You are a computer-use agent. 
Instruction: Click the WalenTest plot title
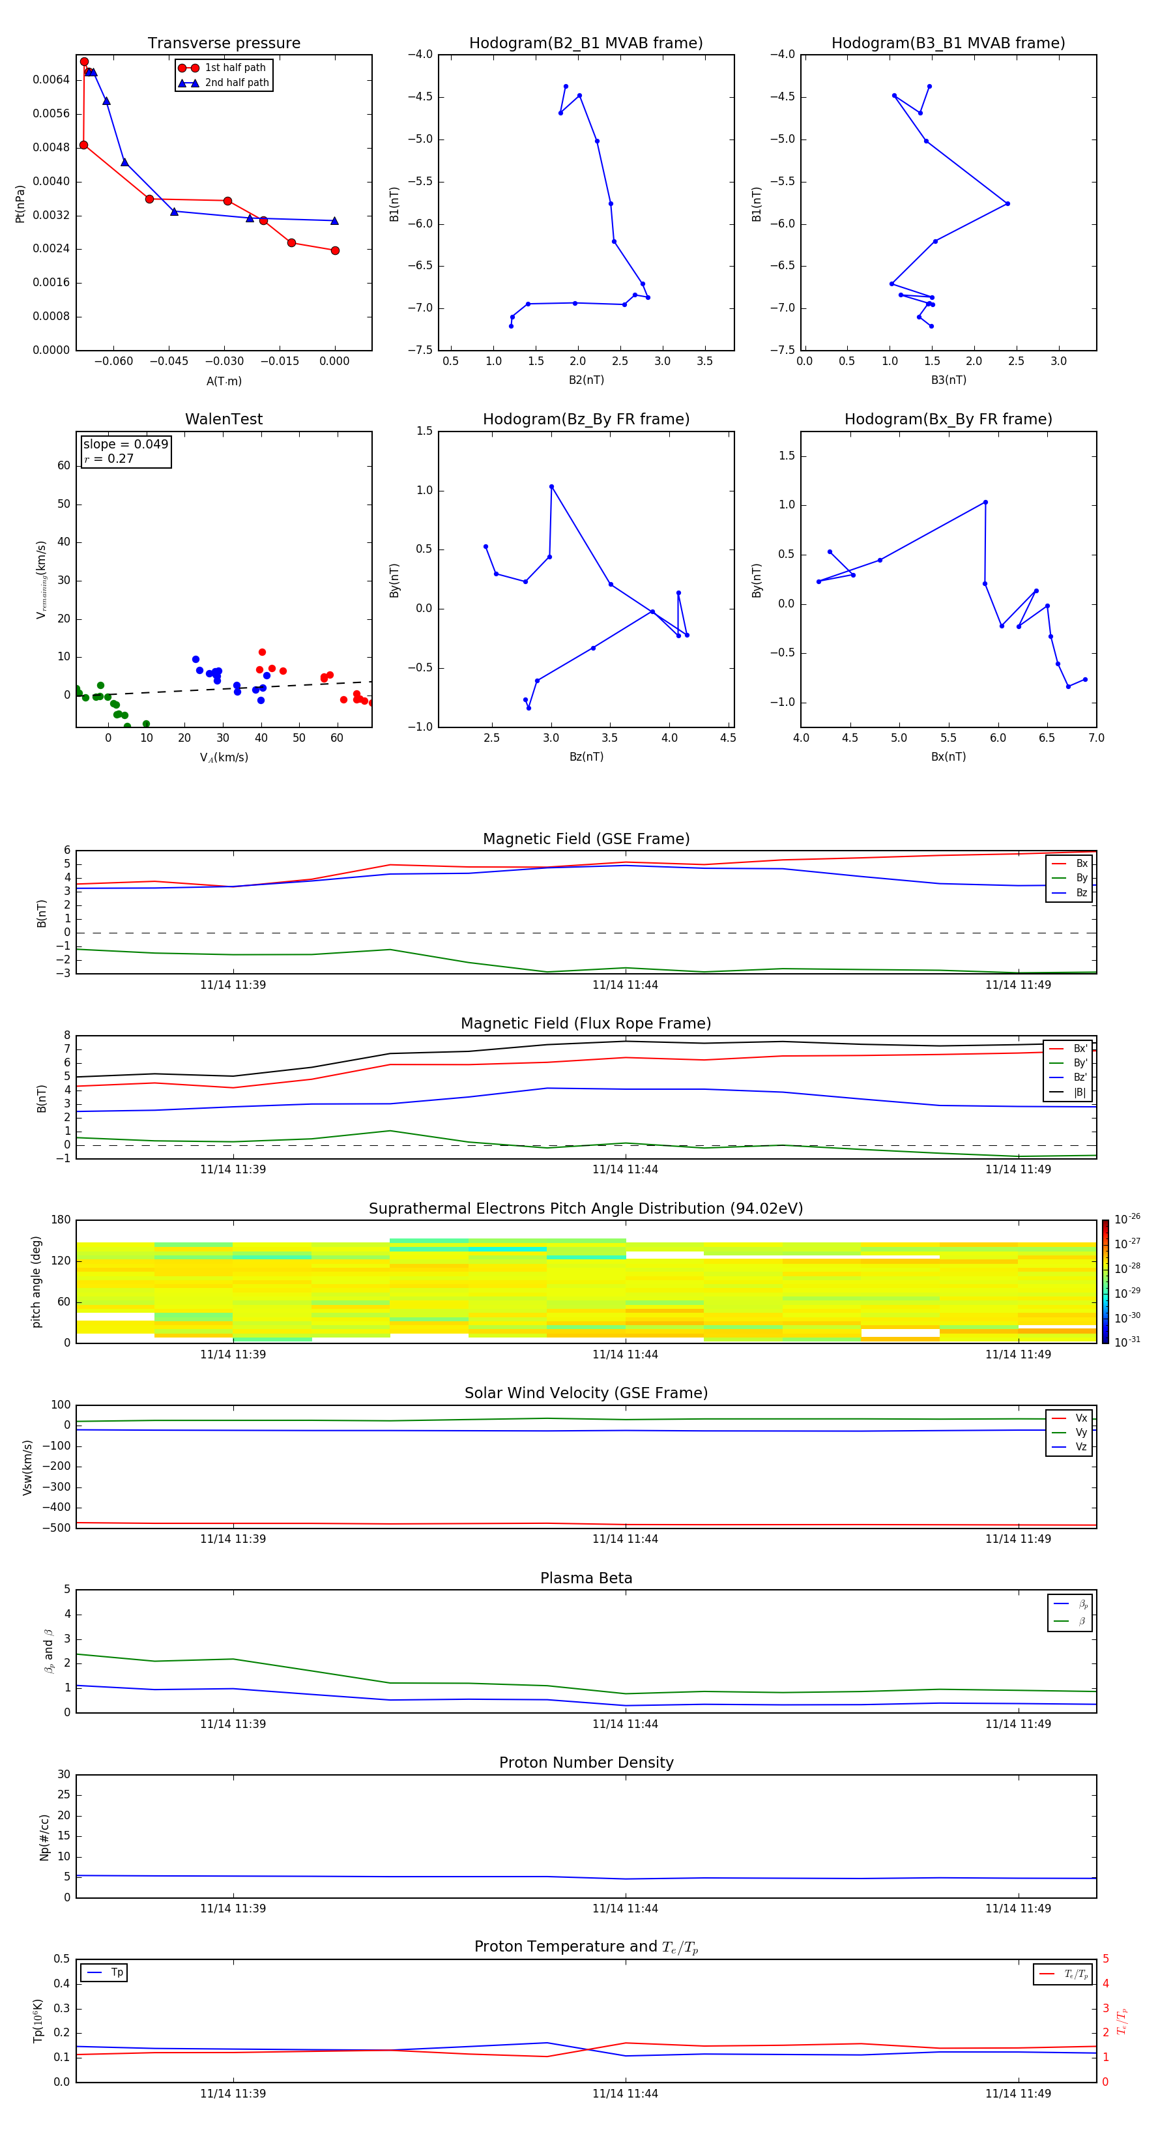(224, 419)
